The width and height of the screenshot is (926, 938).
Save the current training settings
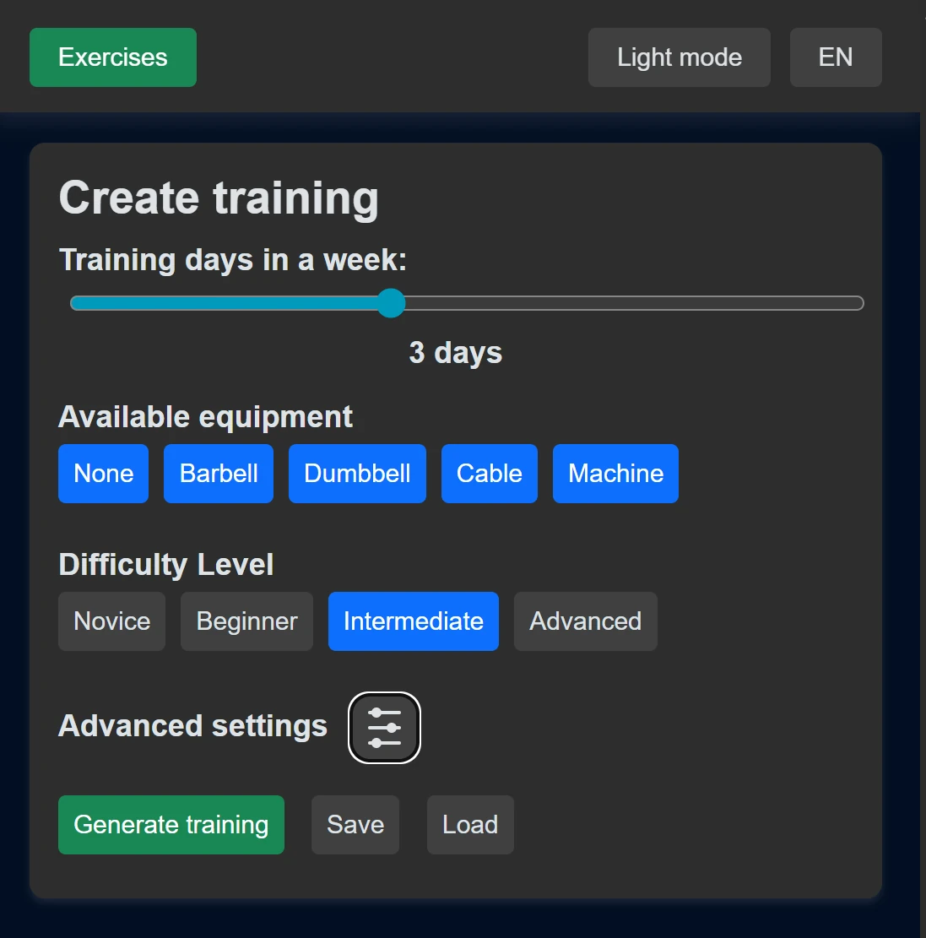355,825
